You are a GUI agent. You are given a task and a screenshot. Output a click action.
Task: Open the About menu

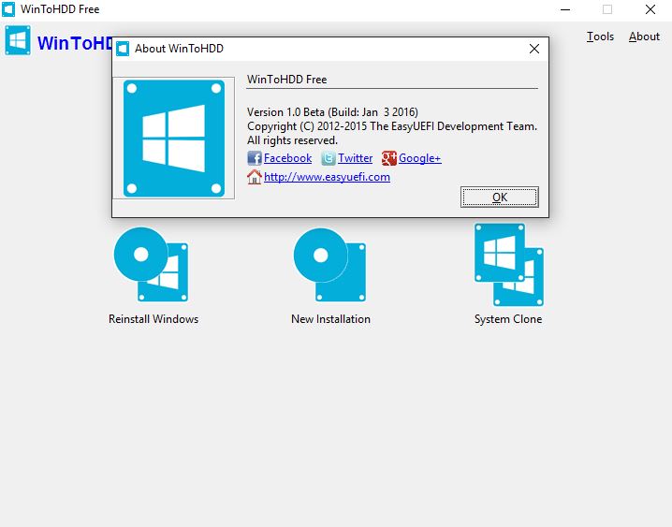tap(644, 37)
